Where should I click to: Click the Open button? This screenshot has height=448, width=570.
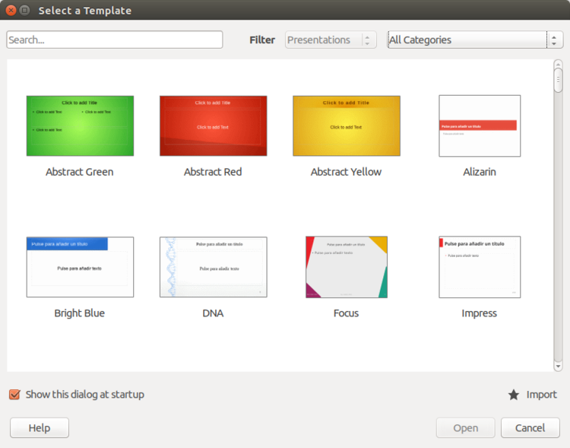[465, 427]
